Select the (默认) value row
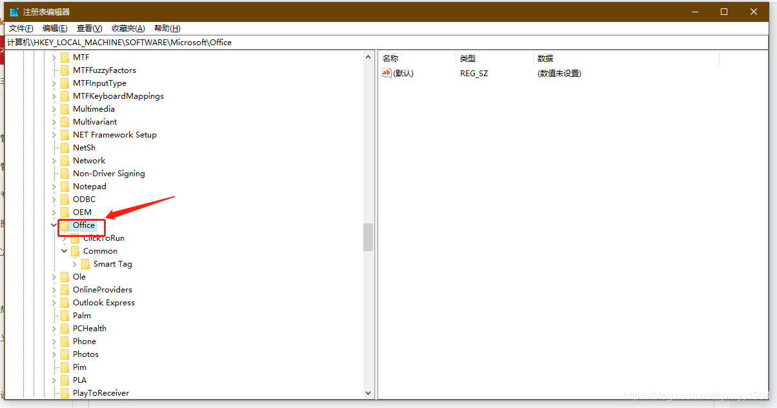 [549, 74]
